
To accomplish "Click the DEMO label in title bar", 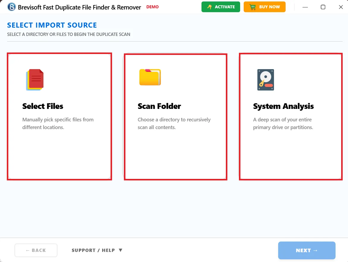I will coord(152,7).
